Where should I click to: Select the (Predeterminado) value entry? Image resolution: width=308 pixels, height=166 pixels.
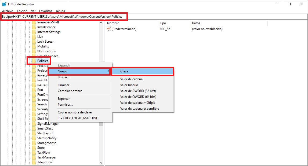(x=124, y=29)
